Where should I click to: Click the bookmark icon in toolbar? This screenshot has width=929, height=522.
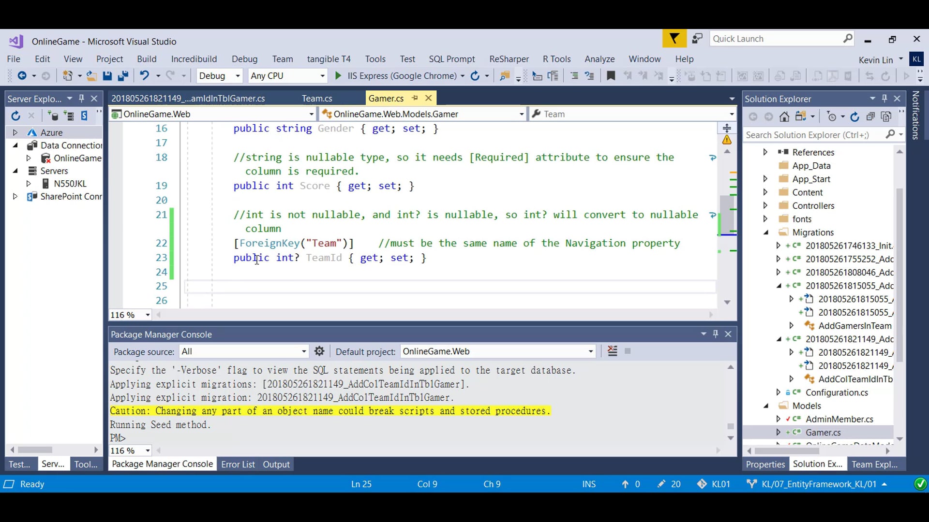pyautogui.click(x=611, y=76)
